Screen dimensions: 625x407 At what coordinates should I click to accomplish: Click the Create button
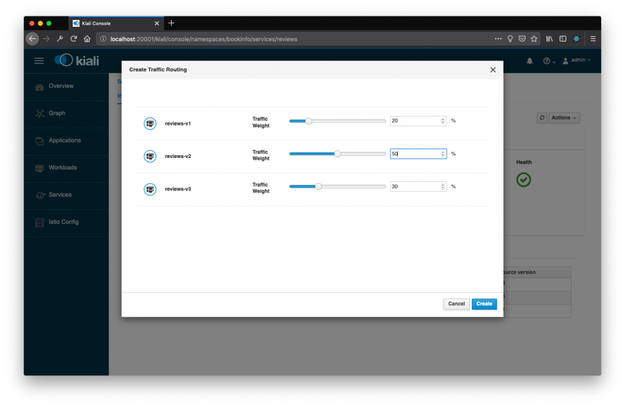484,303
